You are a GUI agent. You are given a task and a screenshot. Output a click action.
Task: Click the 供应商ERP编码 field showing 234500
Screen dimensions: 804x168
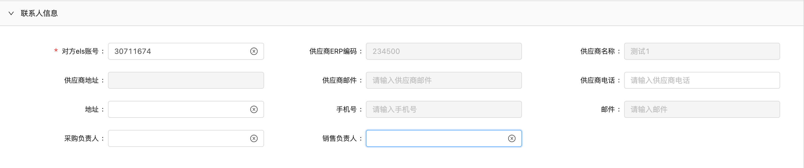(x=443, y=51)
